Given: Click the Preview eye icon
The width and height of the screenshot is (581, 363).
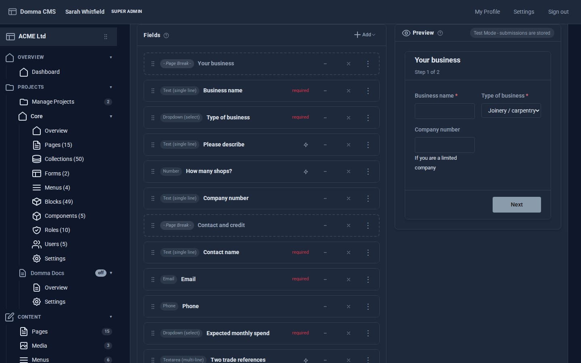Looking at the screenshot, I should click(406, 33).
